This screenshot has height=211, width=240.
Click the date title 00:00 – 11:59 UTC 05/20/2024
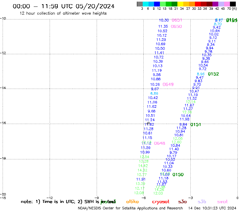[64, 6]
